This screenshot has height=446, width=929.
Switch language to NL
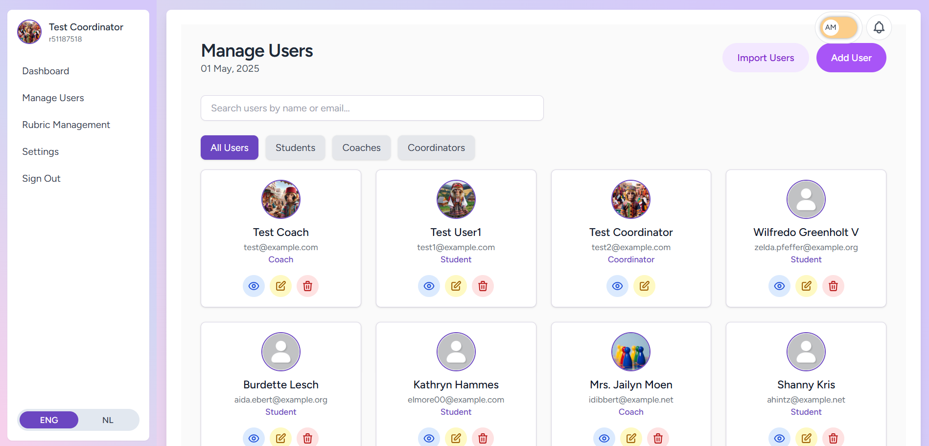108,420
